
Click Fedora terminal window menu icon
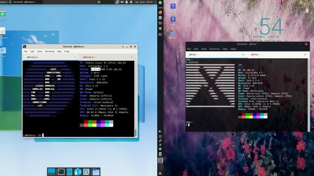25,46
